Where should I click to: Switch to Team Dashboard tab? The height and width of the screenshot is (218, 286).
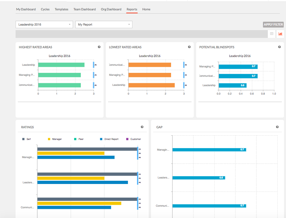(x=85, y=9)
